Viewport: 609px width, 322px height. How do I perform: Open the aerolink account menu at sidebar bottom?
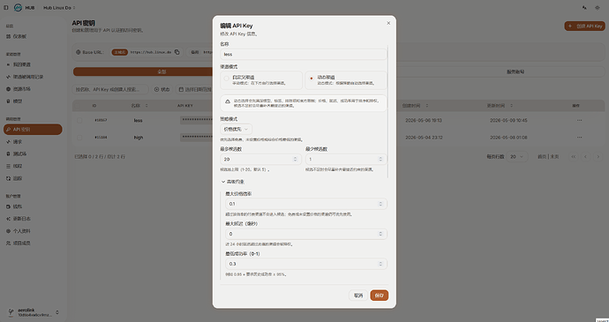click(x=33, y=312)
